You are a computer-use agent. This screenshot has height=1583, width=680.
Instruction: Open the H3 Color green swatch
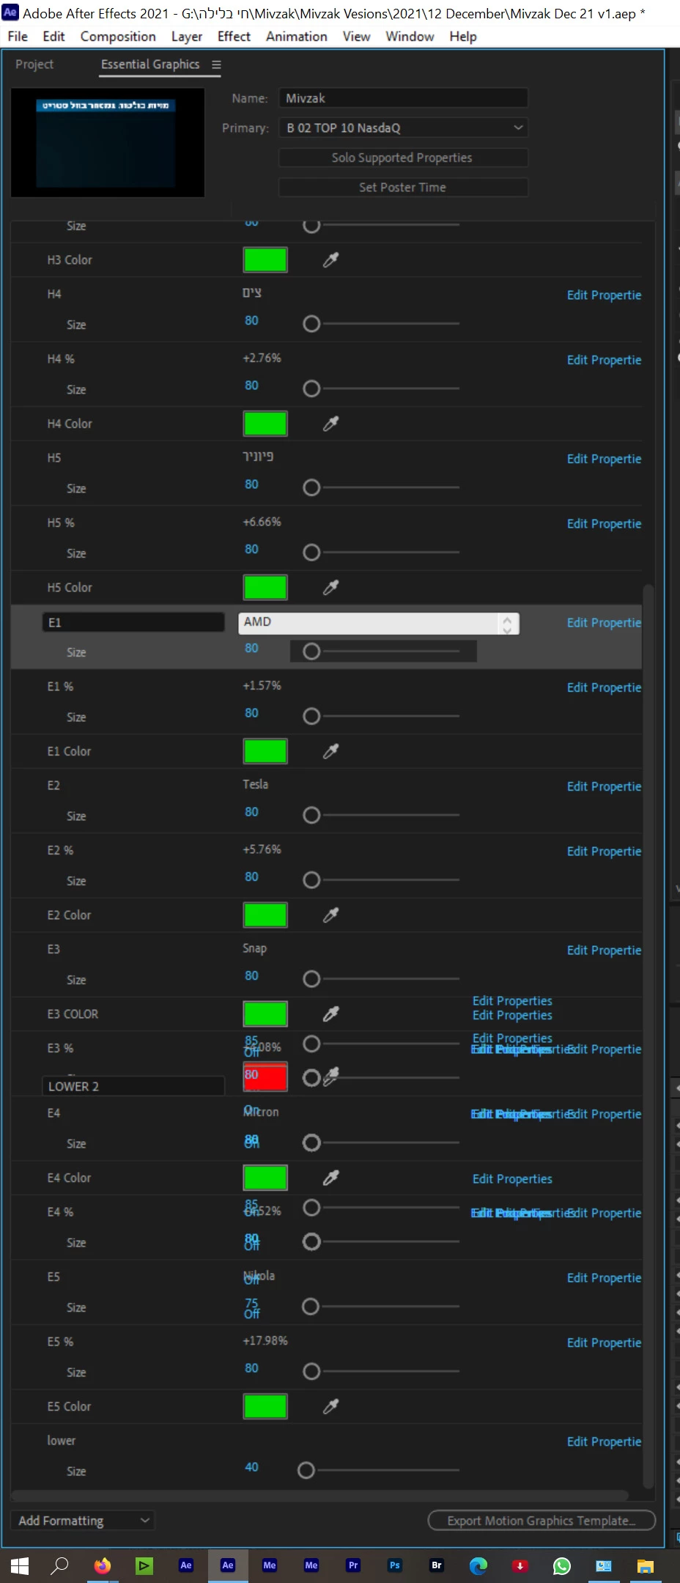pos(265,259)
